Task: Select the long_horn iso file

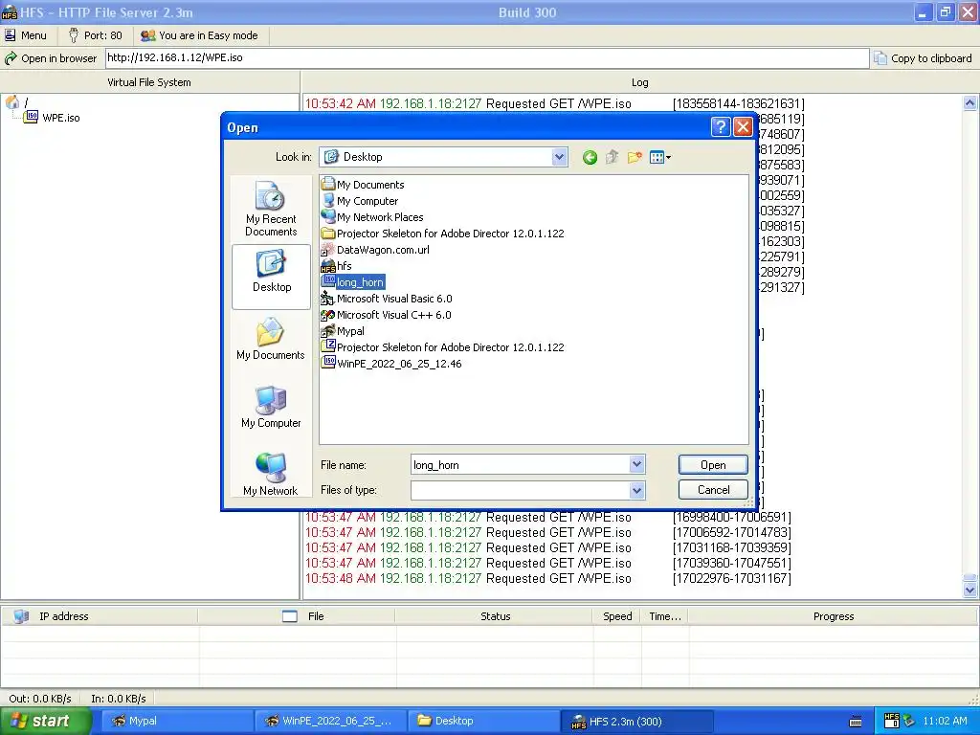Action: (352, 282)
